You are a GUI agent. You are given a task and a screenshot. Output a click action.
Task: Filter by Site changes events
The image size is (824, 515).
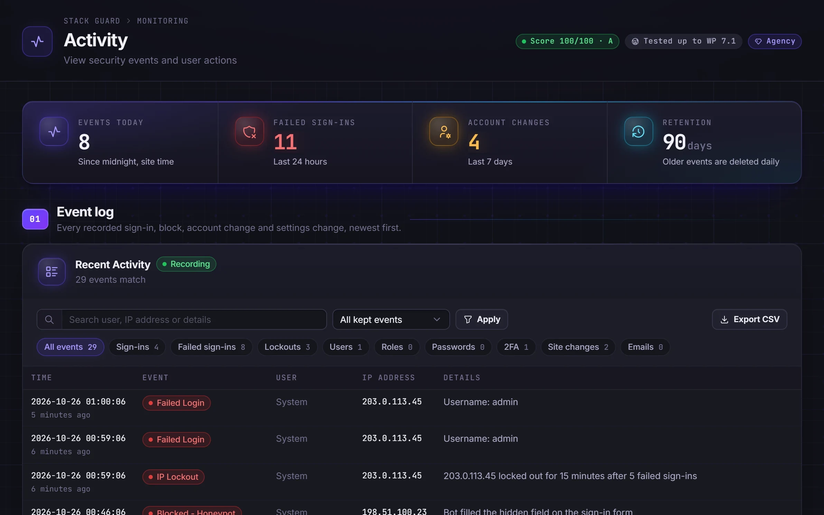tap(578, 347)
